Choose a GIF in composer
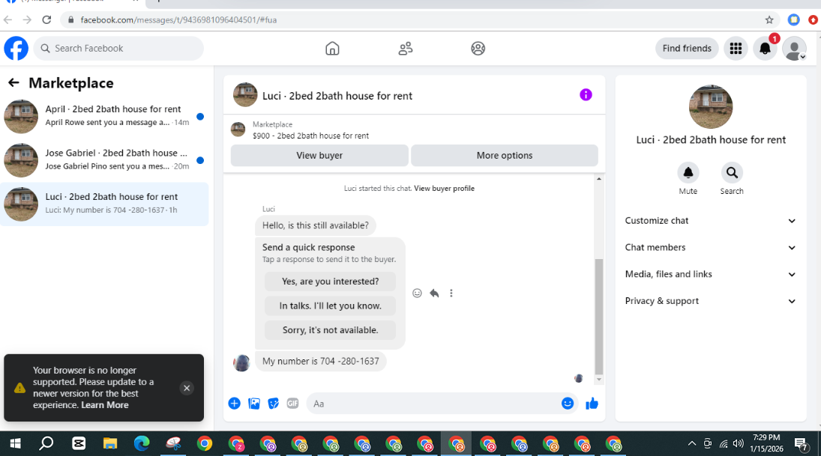 coord(292,404)
